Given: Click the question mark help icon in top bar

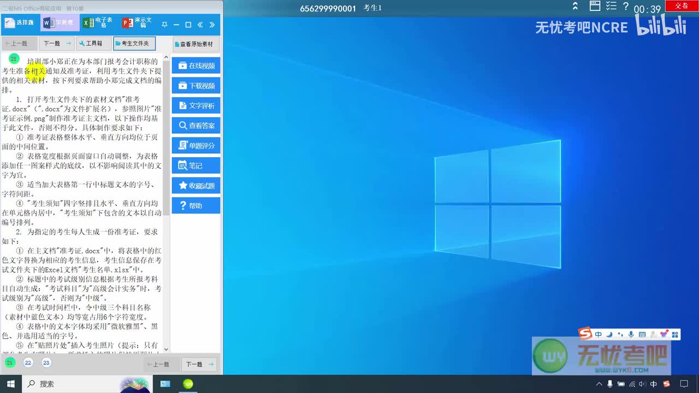Looking at the screenshot, I should pyautogui.click(x=626, y=6).
